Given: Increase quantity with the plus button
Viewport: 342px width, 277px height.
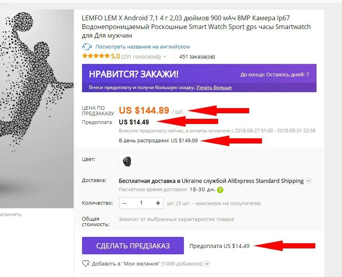Looking at the screenshot, I should click(x=158, y=203).
